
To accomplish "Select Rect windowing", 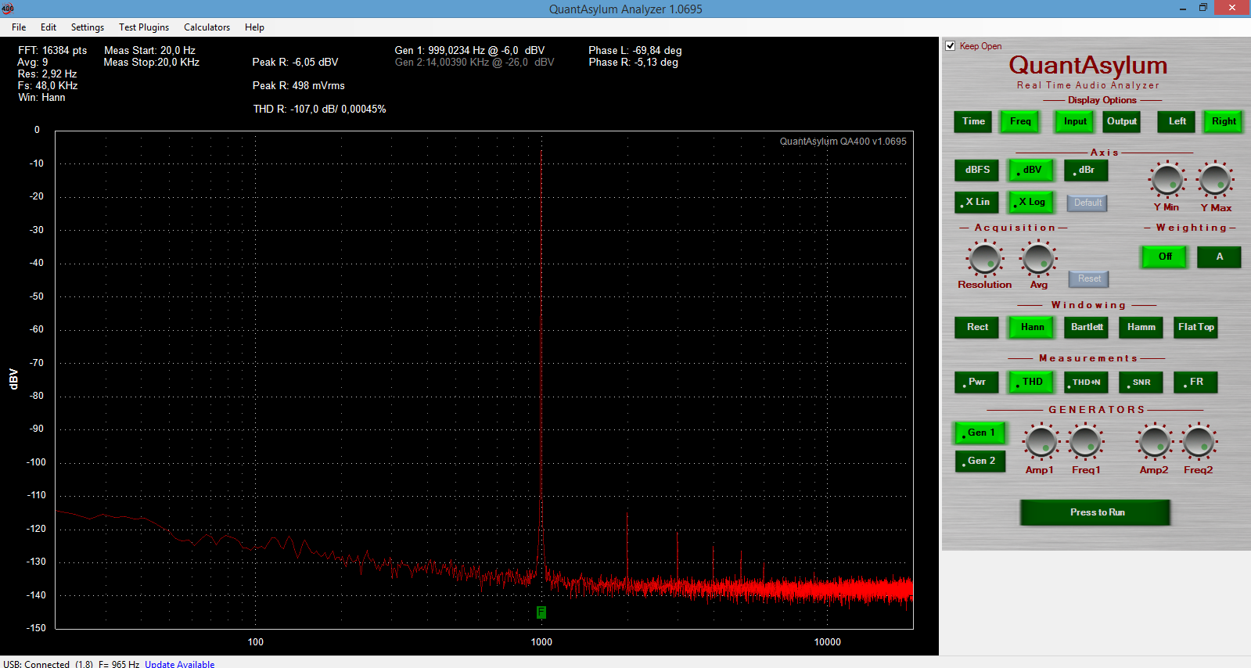I will pyautogui.click(x=977, y=327).
